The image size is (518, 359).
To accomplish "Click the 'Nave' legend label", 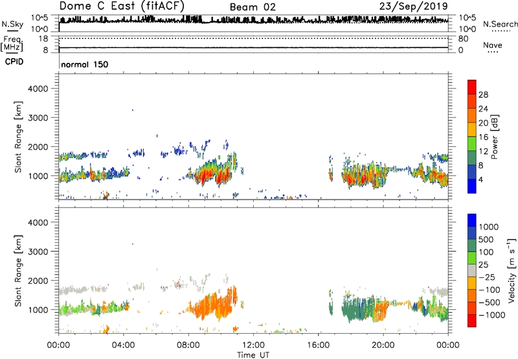I will pos(492,45).
